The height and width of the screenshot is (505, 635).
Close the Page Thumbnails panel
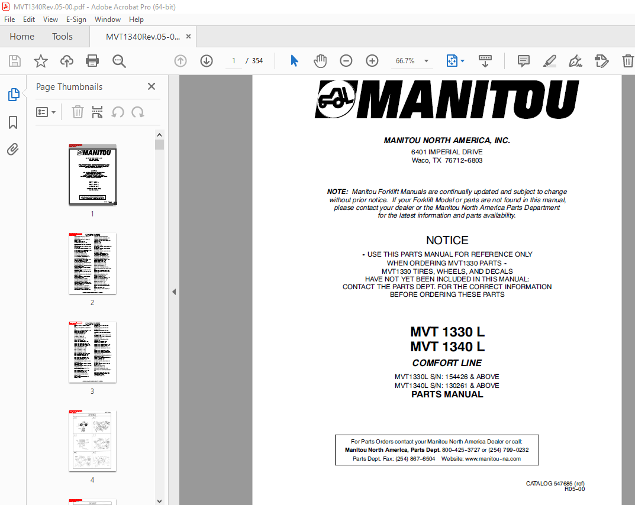click(152, 86)
